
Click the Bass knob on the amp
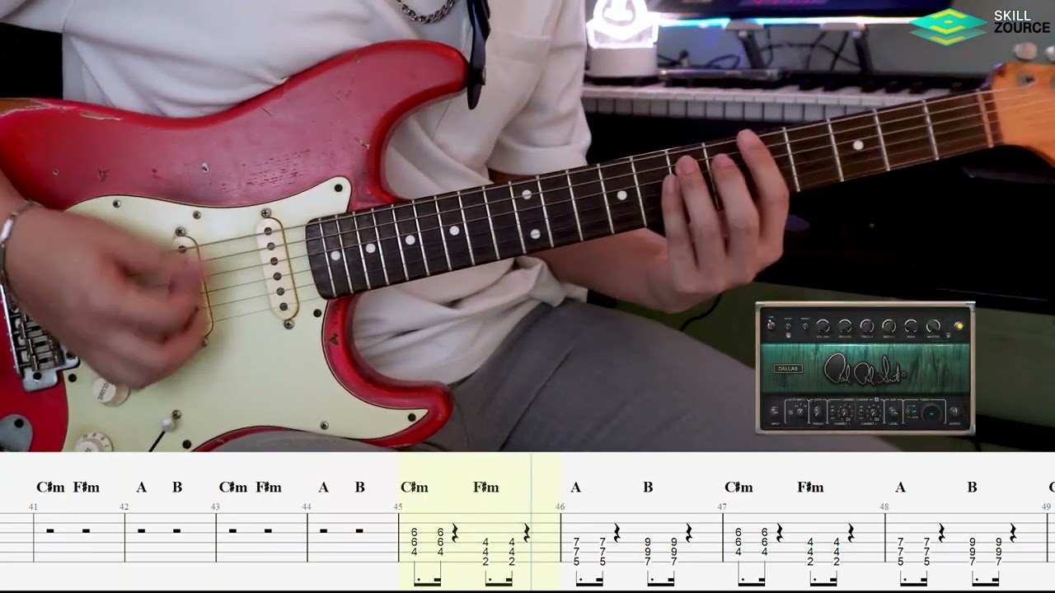(x=911, y=327)
